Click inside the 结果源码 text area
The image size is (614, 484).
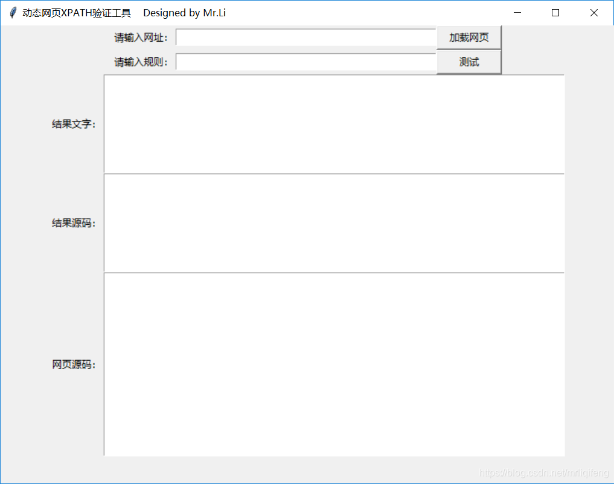(334, 222)
